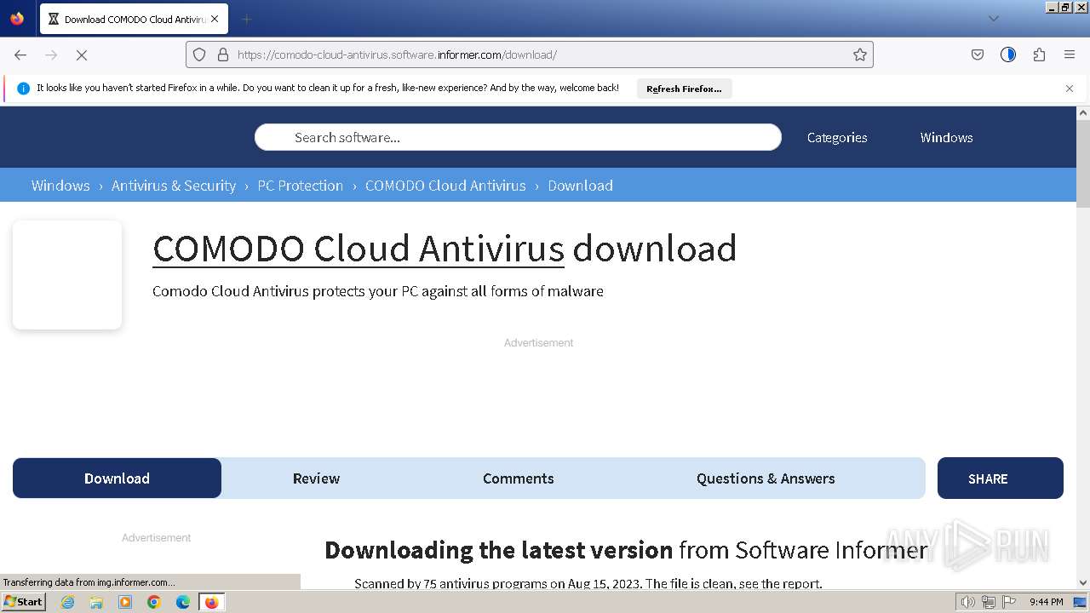Switch to Questions & Answers tab
The image size is (1090, 613).
[x=766, y=478]
